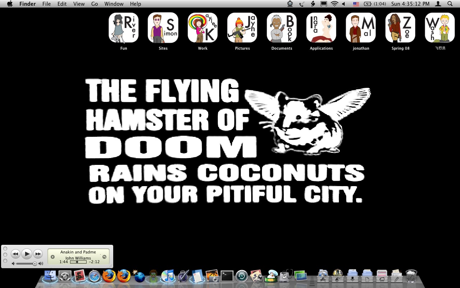Click artist name John Williams
Screen dimensions: 460x288
point(78,258)
